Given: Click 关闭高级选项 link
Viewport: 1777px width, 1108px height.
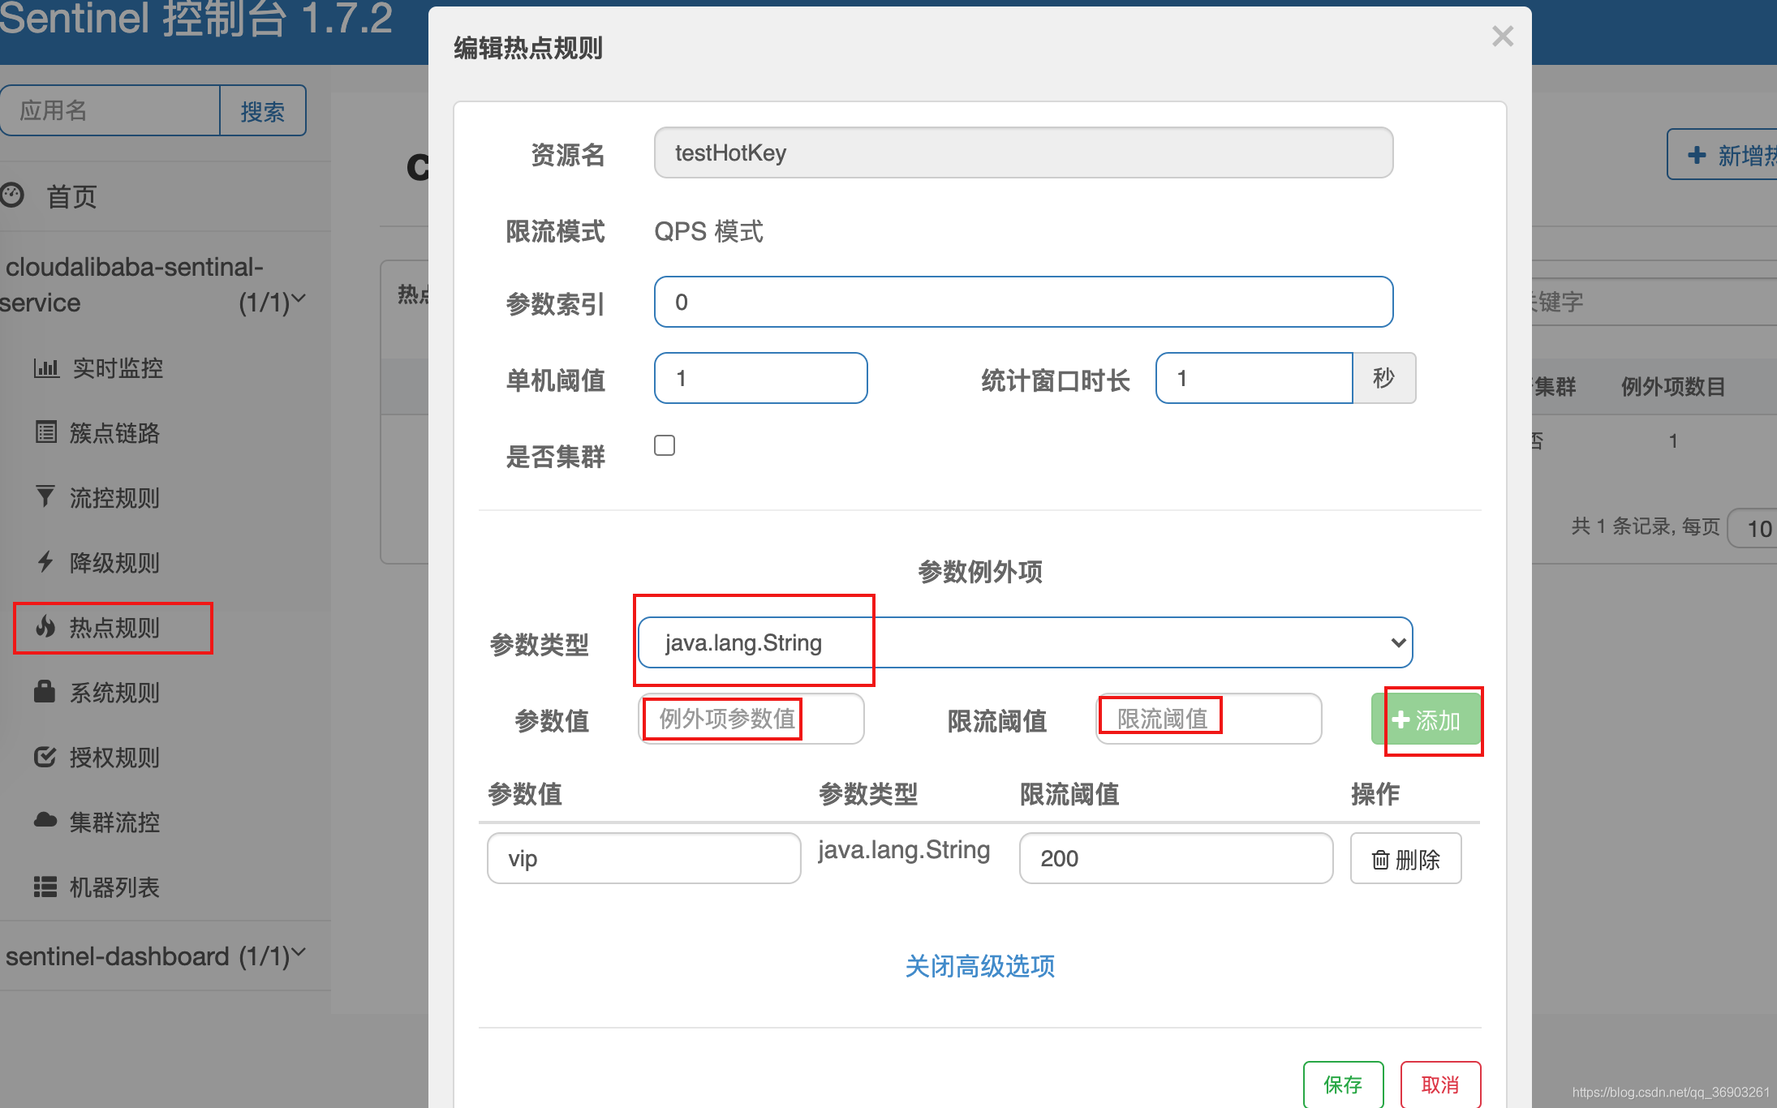Looking at the screenshot, I should pyautogui.click(x=979, y=966).
